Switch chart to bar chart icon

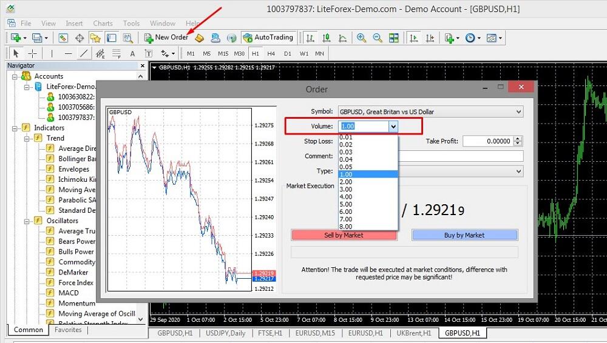(310, 38)
